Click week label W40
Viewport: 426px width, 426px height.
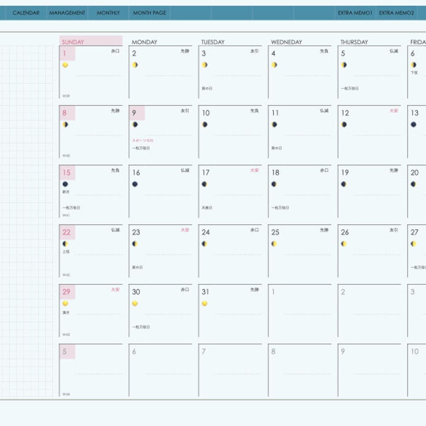pos(66,156)
